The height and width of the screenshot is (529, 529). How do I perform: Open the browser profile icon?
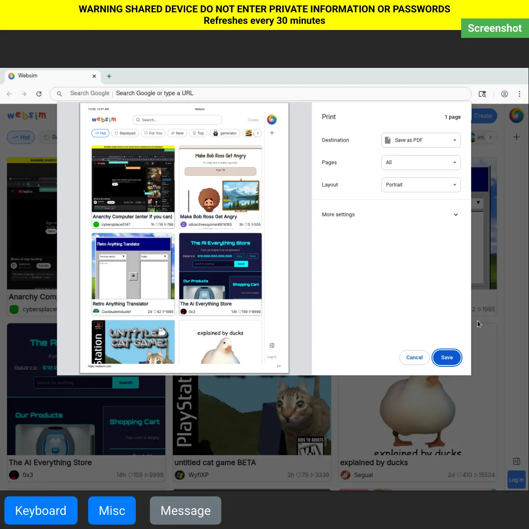(504, 94)
